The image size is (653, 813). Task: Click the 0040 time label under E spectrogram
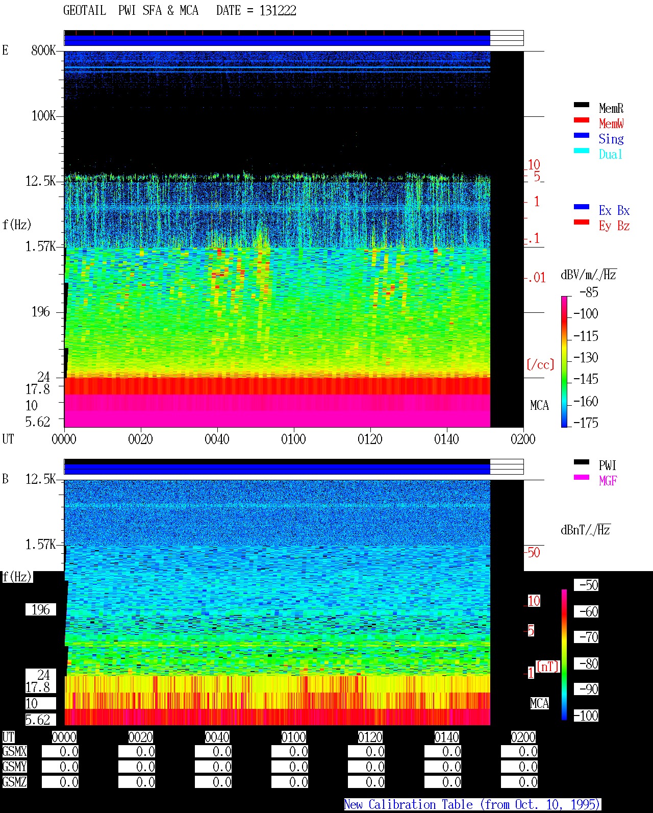coord(217,439)
